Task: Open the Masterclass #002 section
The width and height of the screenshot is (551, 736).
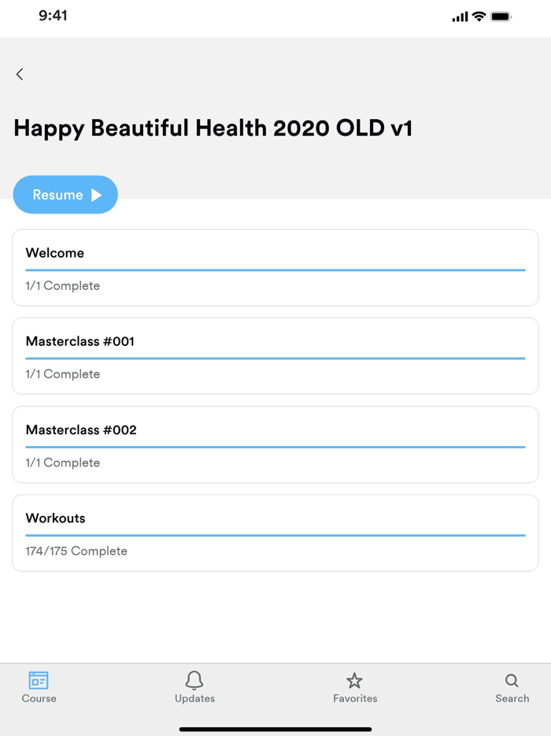Action: 275,444
